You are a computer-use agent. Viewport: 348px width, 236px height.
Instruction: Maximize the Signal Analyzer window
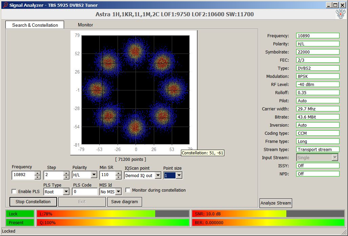click(335, 5)
